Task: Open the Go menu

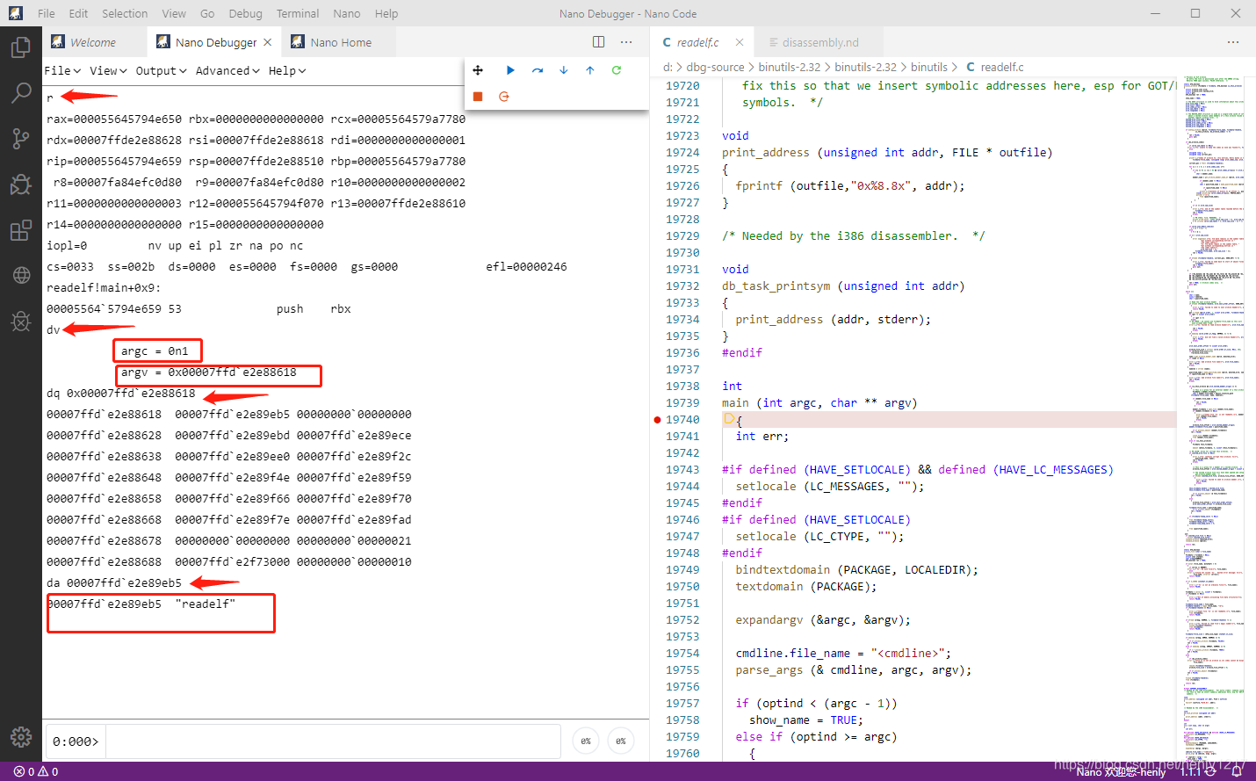Action: point(207,13)
